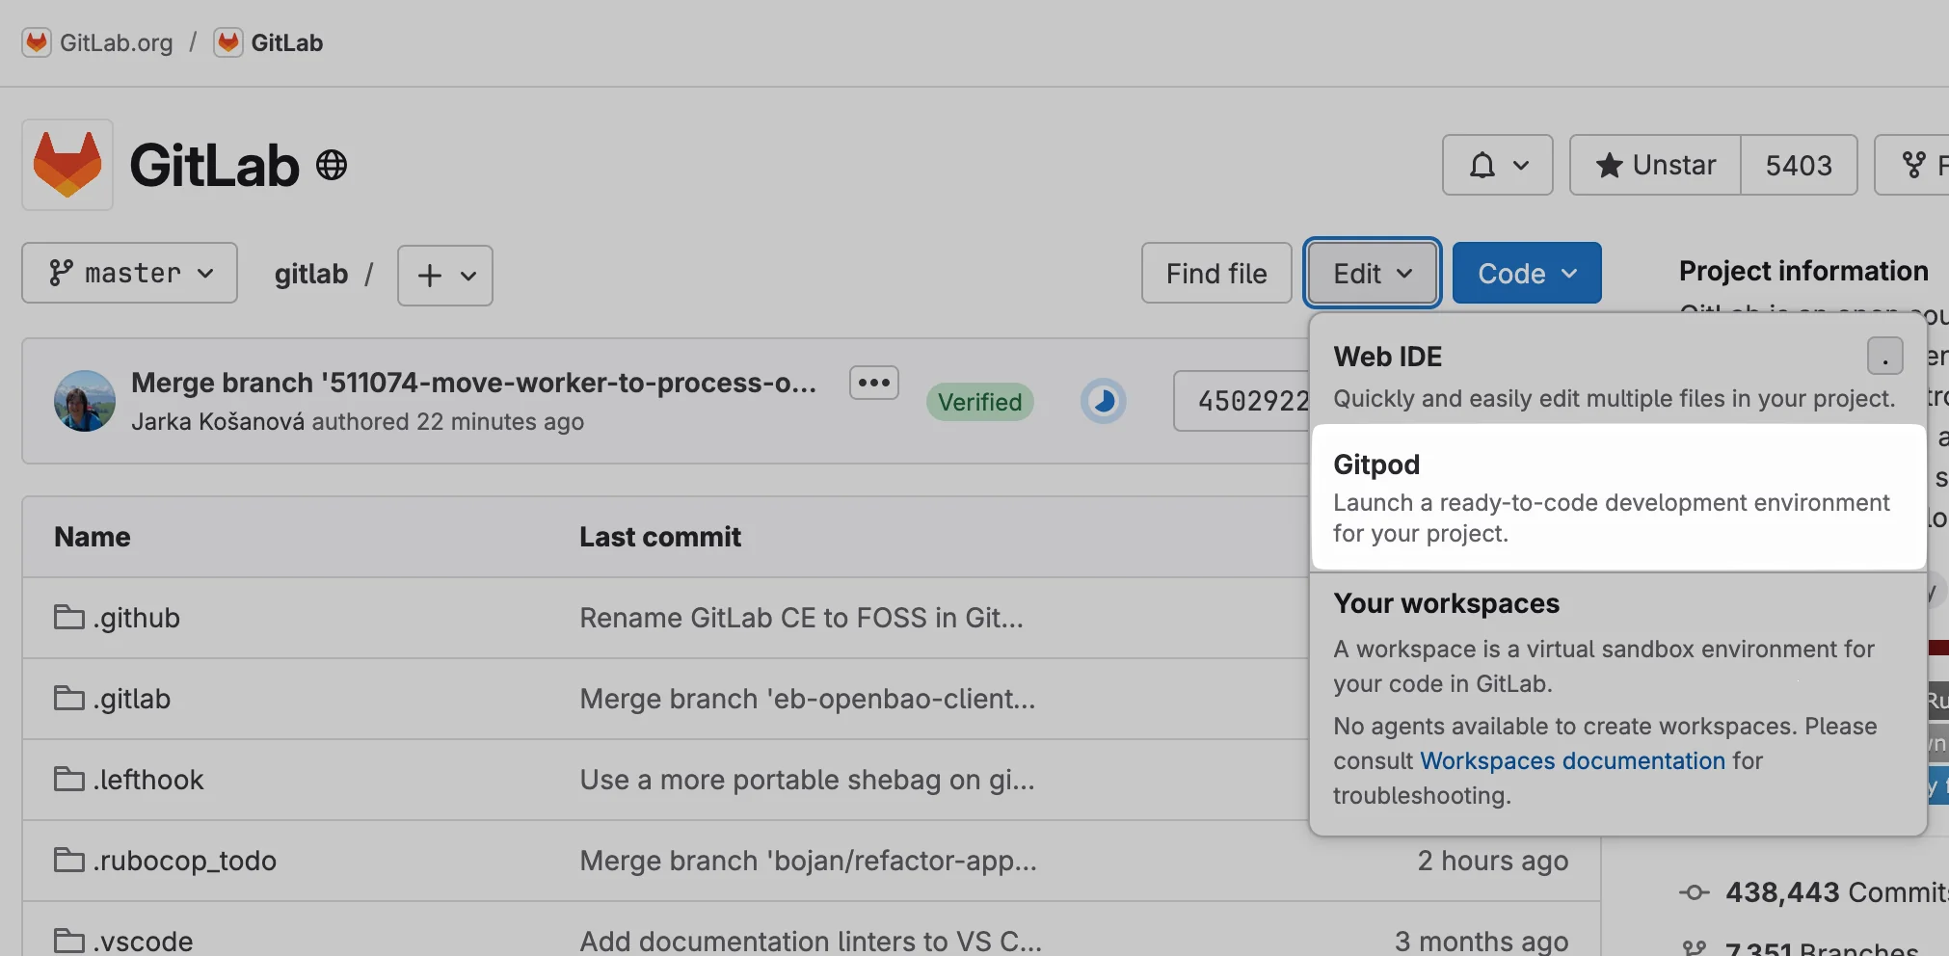Click the commit author avatar photo

point(85,401)
